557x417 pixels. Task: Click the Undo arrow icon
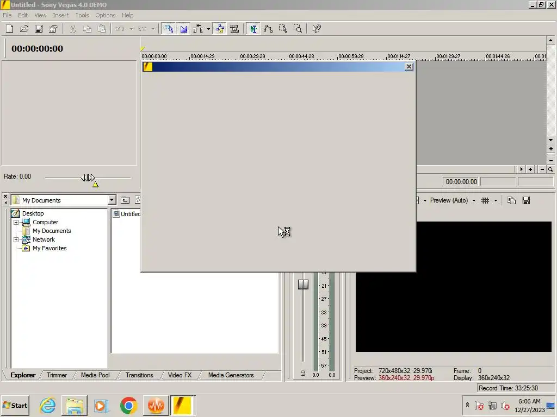click(x=120, y=29)
